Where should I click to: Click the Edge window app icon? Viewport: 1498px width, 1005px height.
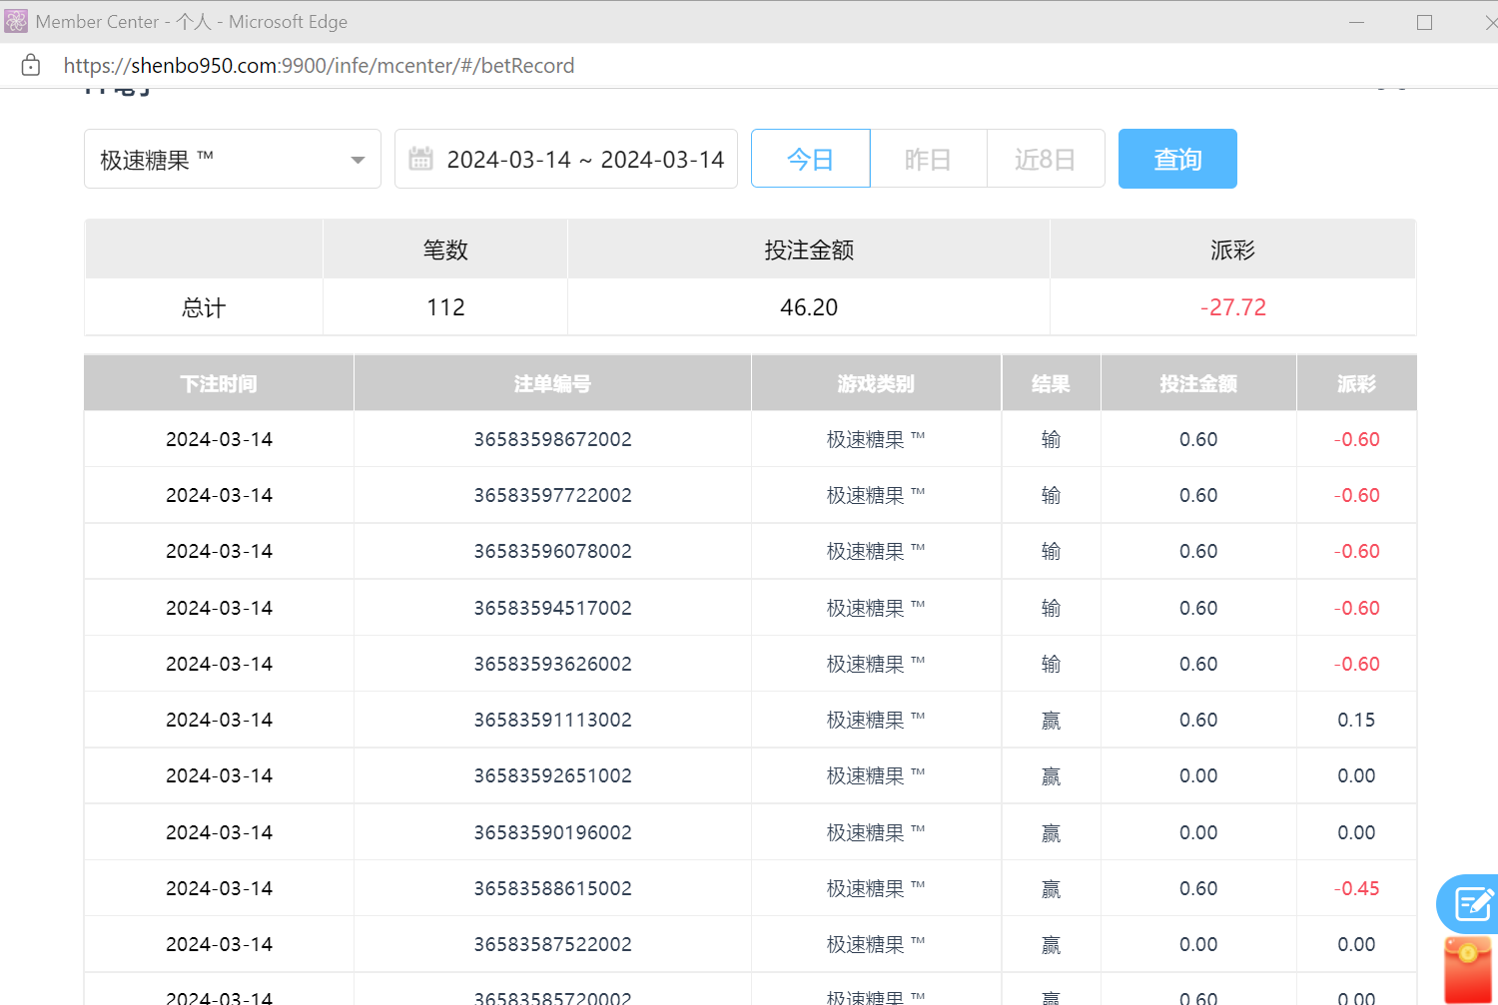pyautogui.click(x=16, y=21)
